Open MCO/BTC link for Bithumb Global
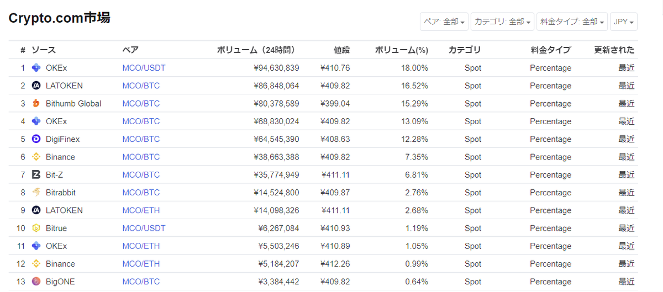The height and width of the screenshot is (292, 663). point(141,103)
